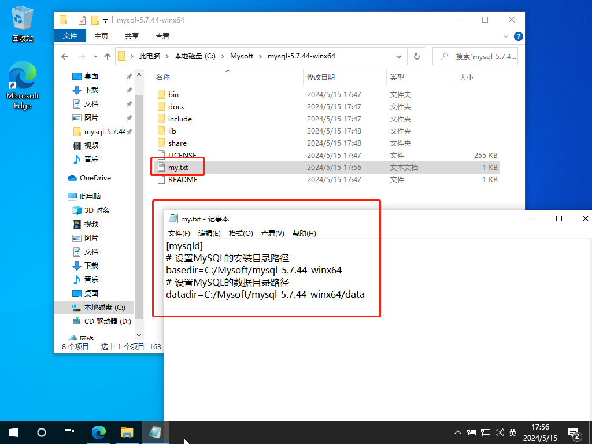Open Notepad 帮助(H) menu
592x444 pixels.
[x=304, y=234]
